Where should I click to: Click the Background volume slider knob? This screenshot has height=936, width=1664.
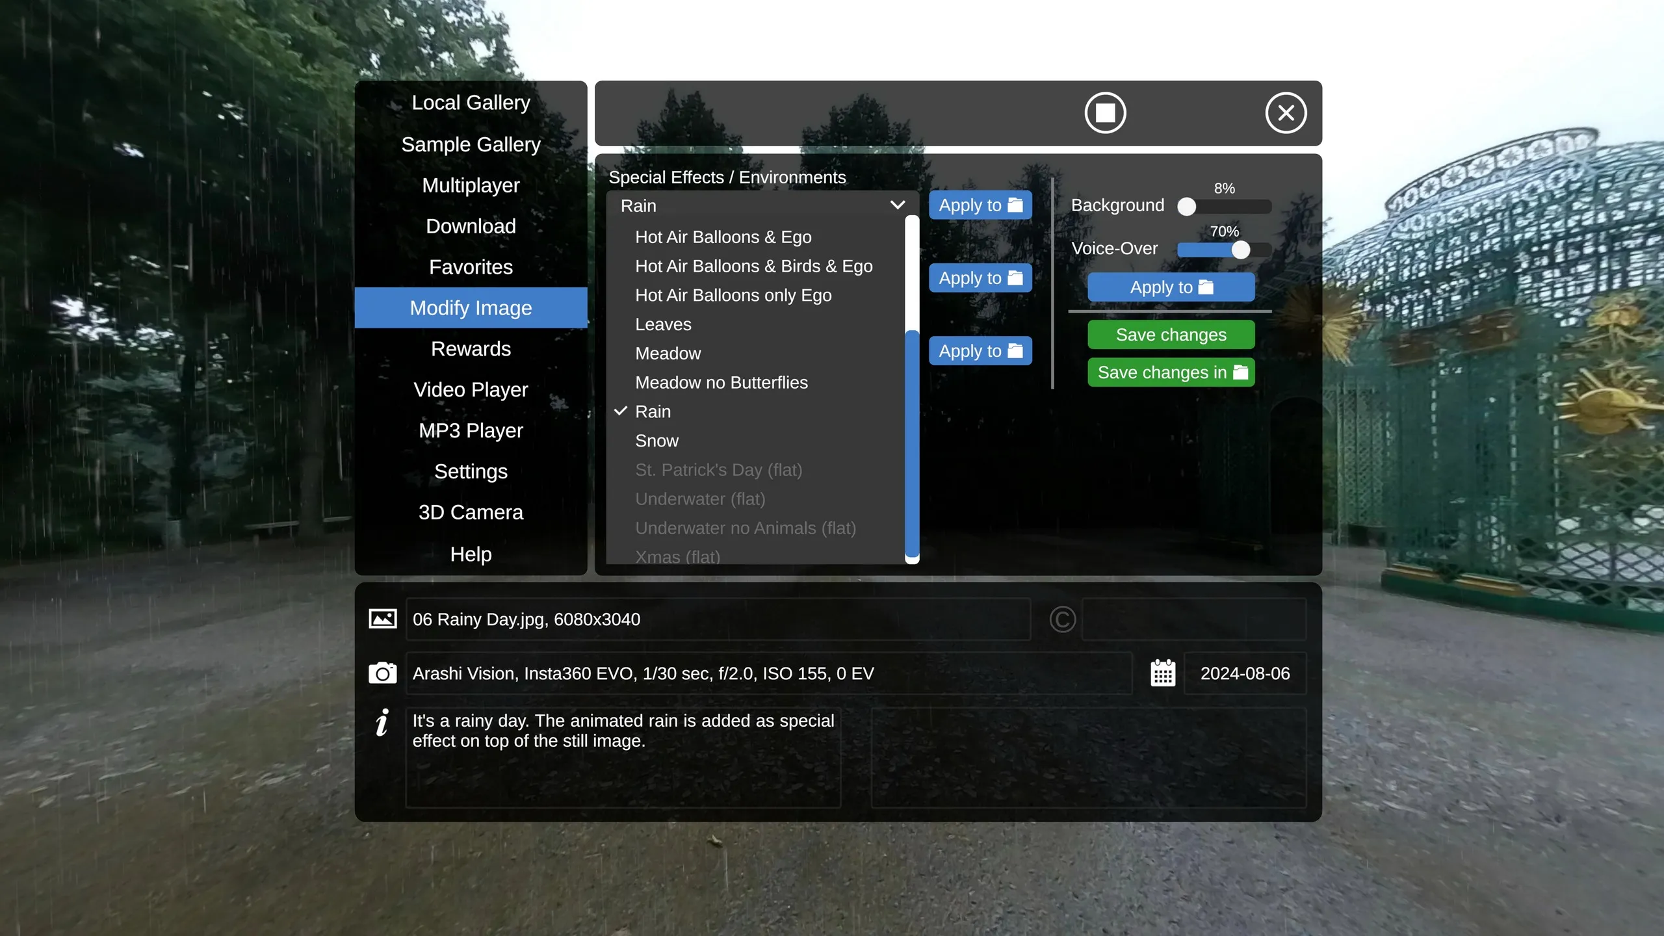click(x=1187, y=207)
